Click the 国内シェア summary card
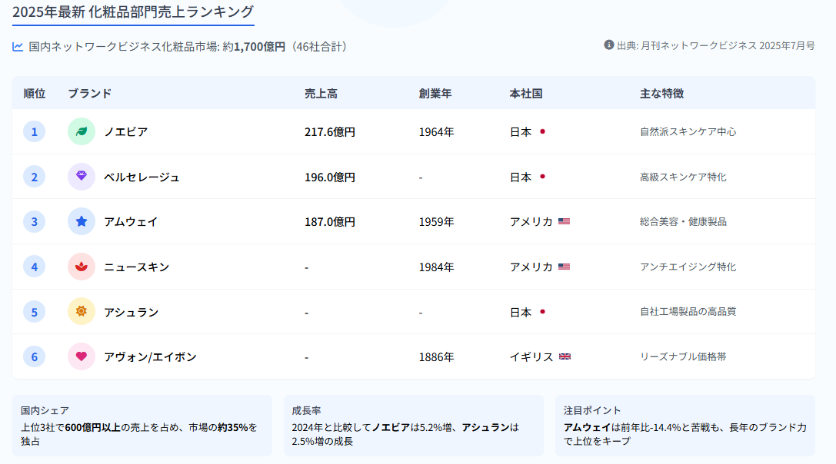The width and height of the screenshot is (836, 464). 142,426
